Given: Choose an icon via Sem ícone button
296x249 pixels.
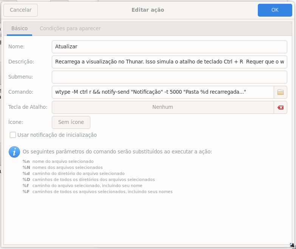Looking at the screenshot, I should pos(71,122).
